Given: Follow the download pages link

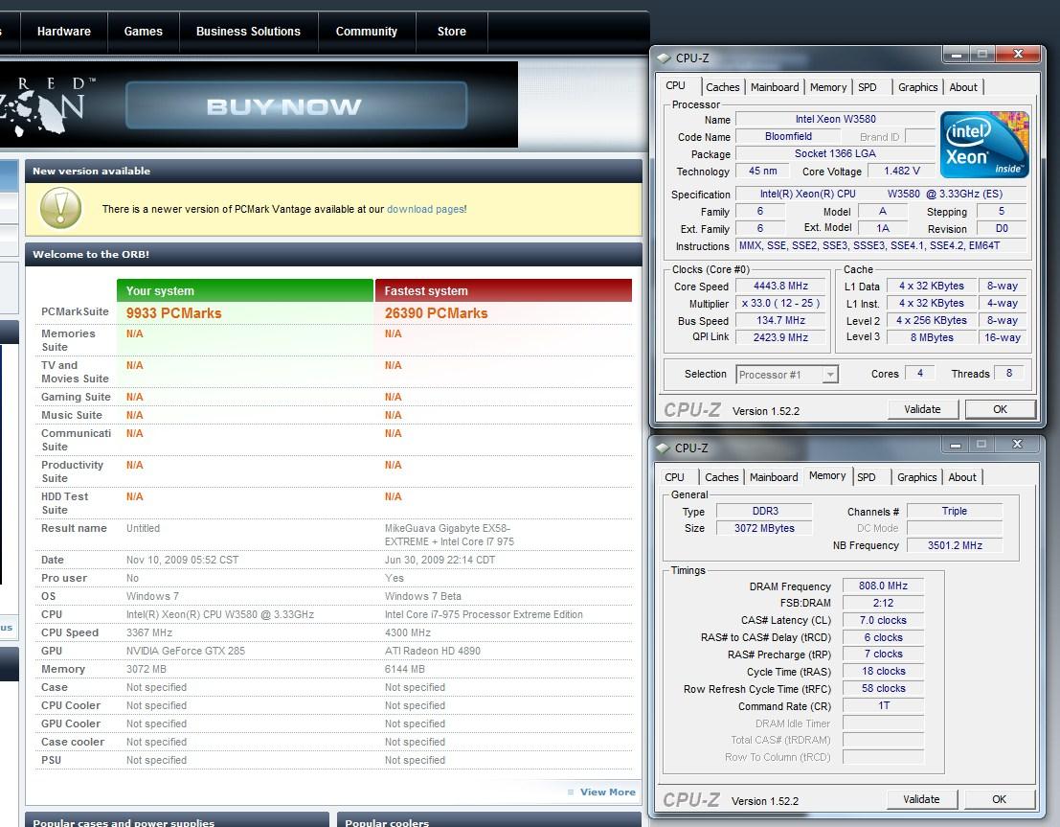Looking at the screenshot, I should [x=425, y=209].
